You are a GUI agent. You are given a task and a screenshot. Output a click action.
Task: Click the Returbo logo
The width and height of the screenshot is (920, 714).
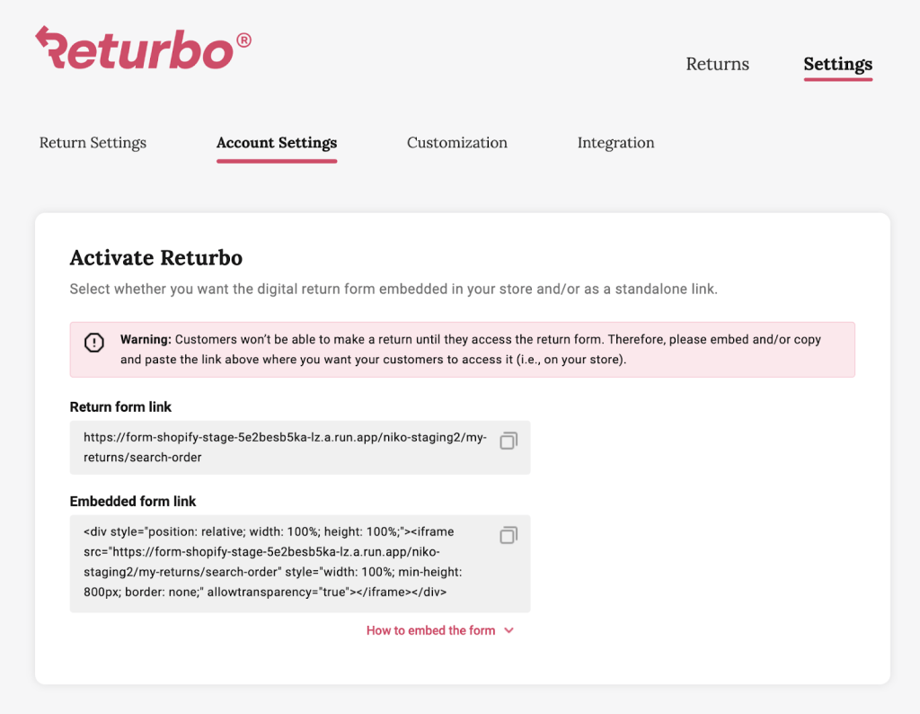tap(143, 49)
